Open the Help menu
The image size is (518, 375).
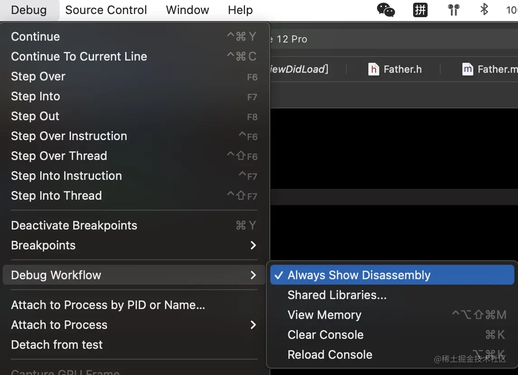click(240, 10)
